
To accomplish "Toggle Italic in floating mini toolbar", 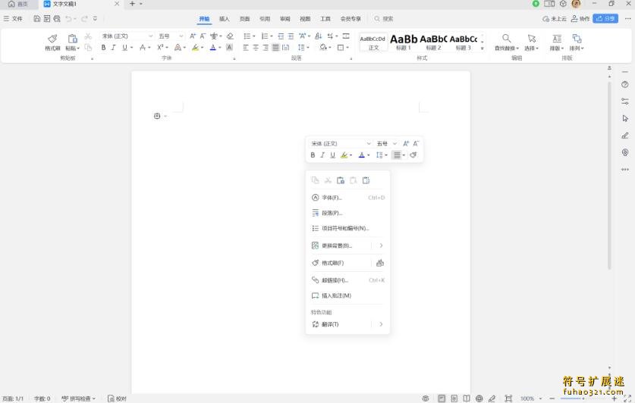I will (322, 155).
